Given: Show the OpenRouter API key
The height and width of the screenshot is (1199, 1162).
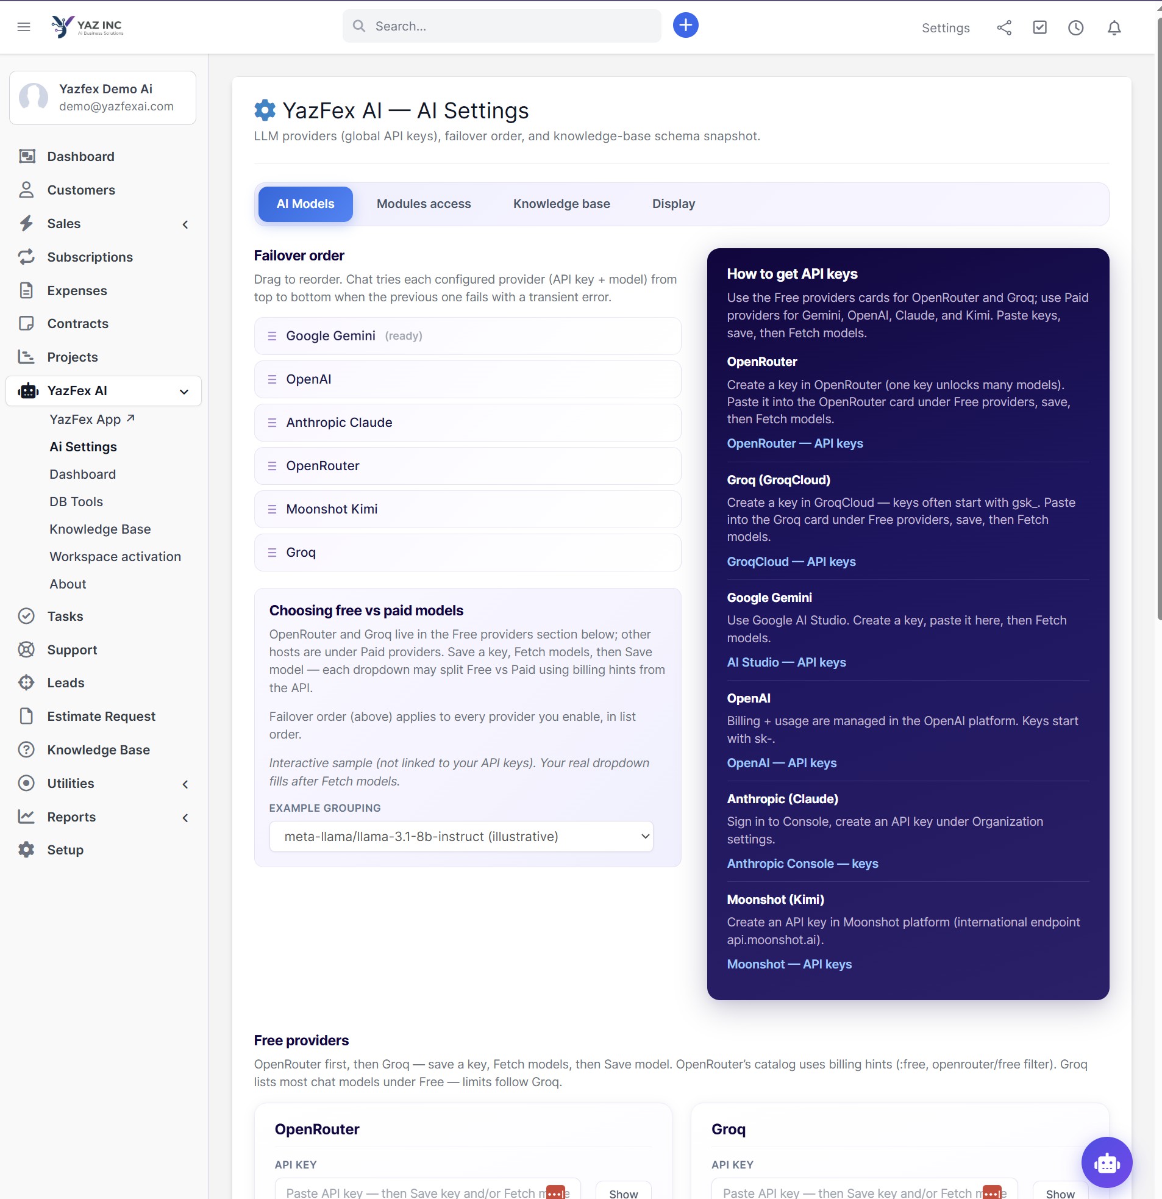Looking at the screenshot, I should coord(623,1190).
